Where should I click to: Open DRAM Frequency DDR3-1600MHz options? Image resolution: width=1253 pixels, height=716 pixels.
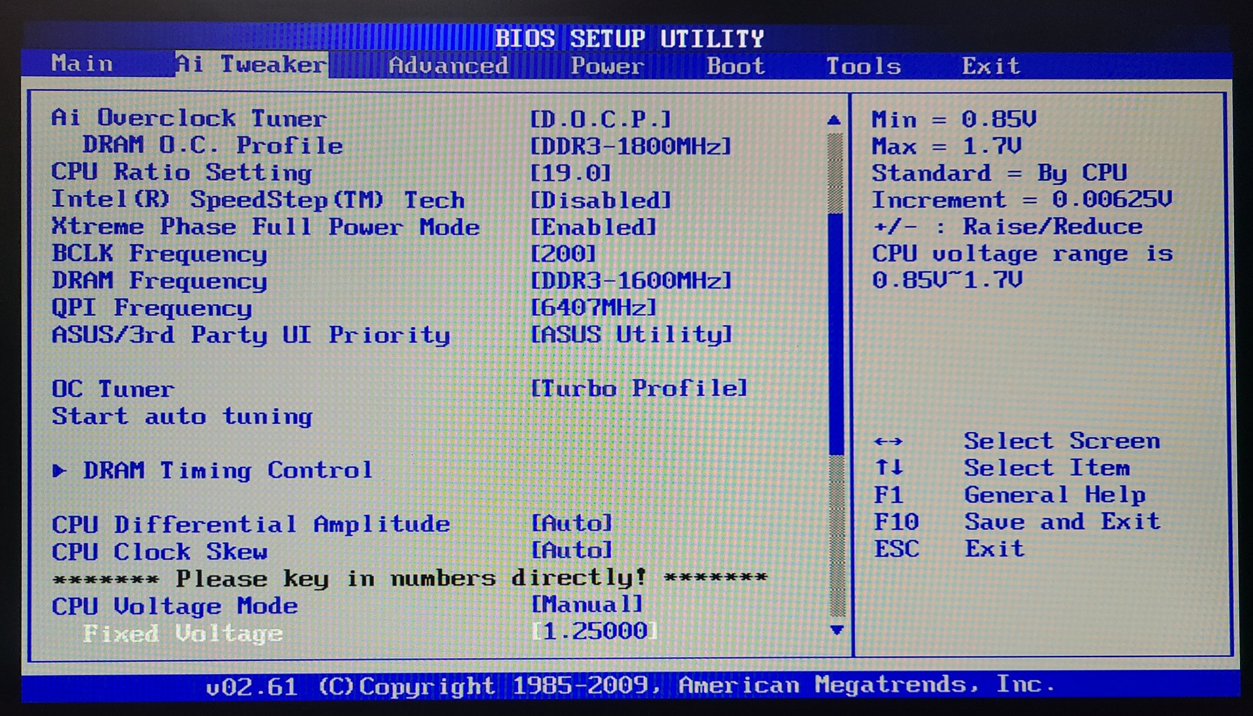(x=630, y=281)
